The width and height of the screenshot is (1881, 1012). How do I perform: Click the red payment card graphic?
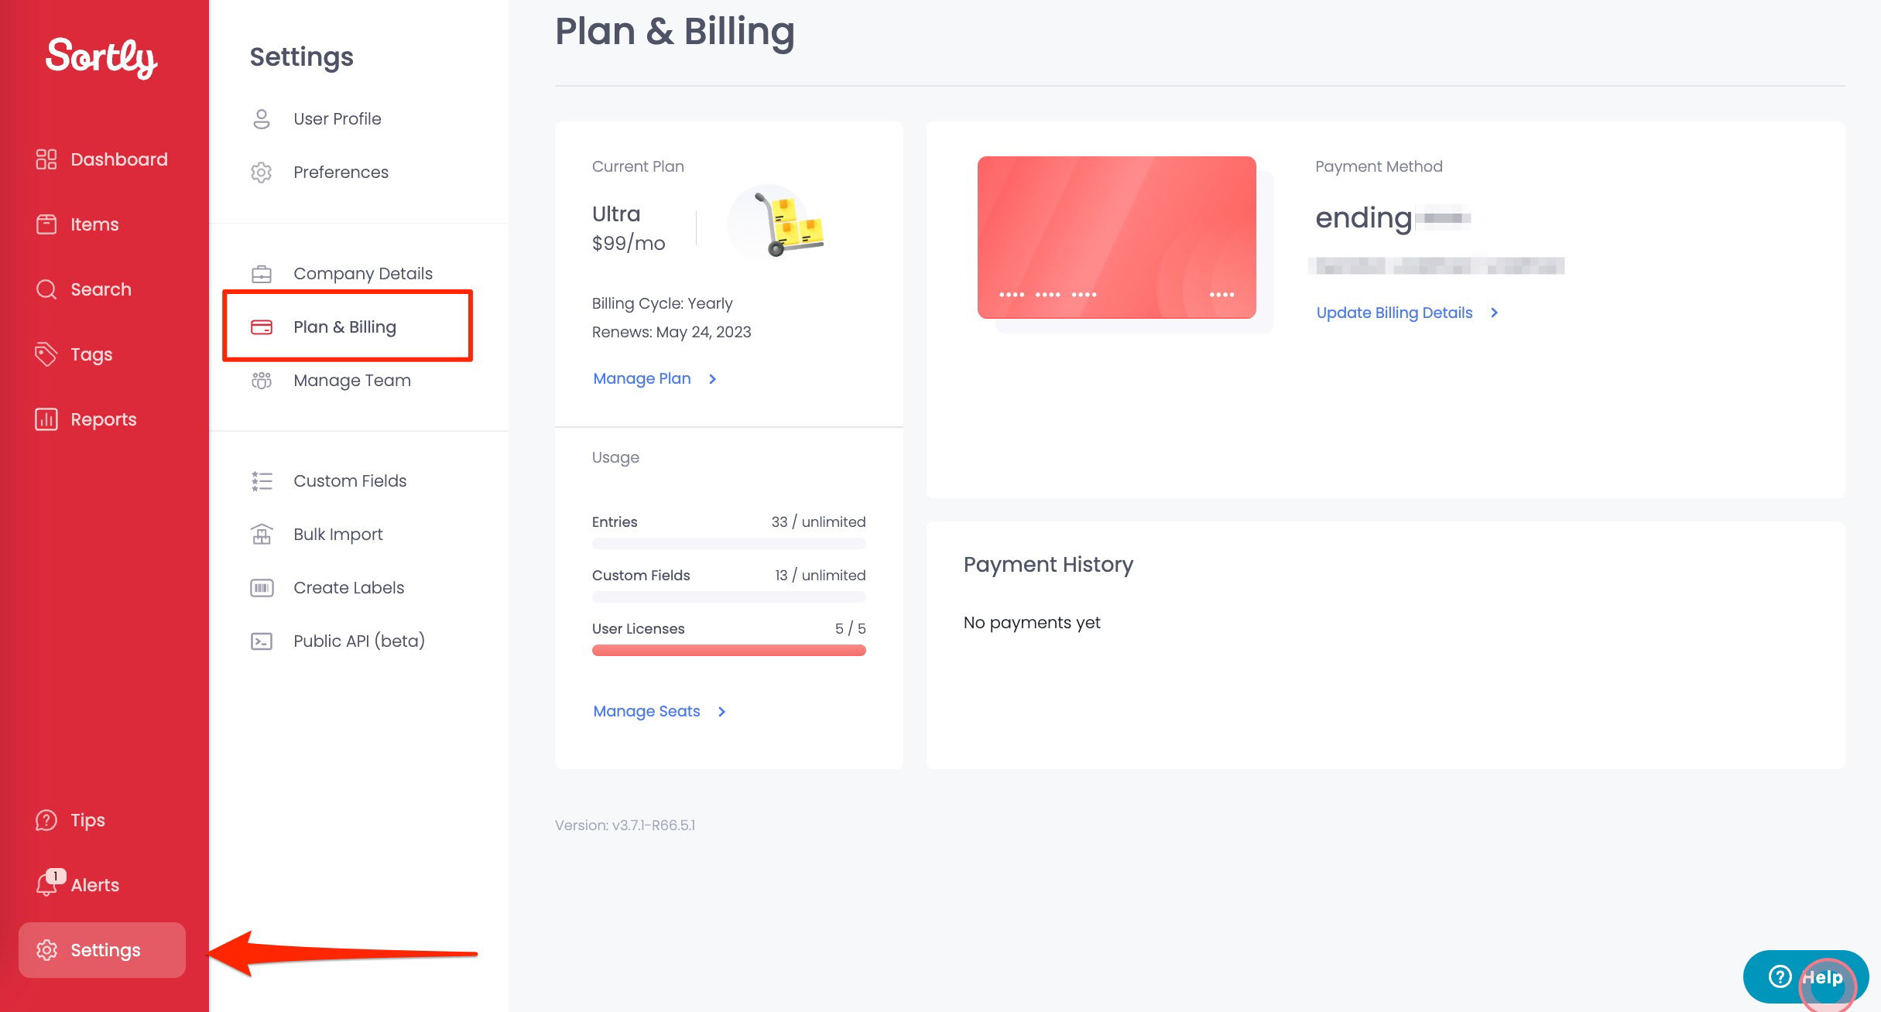[x=1117, y=236]
